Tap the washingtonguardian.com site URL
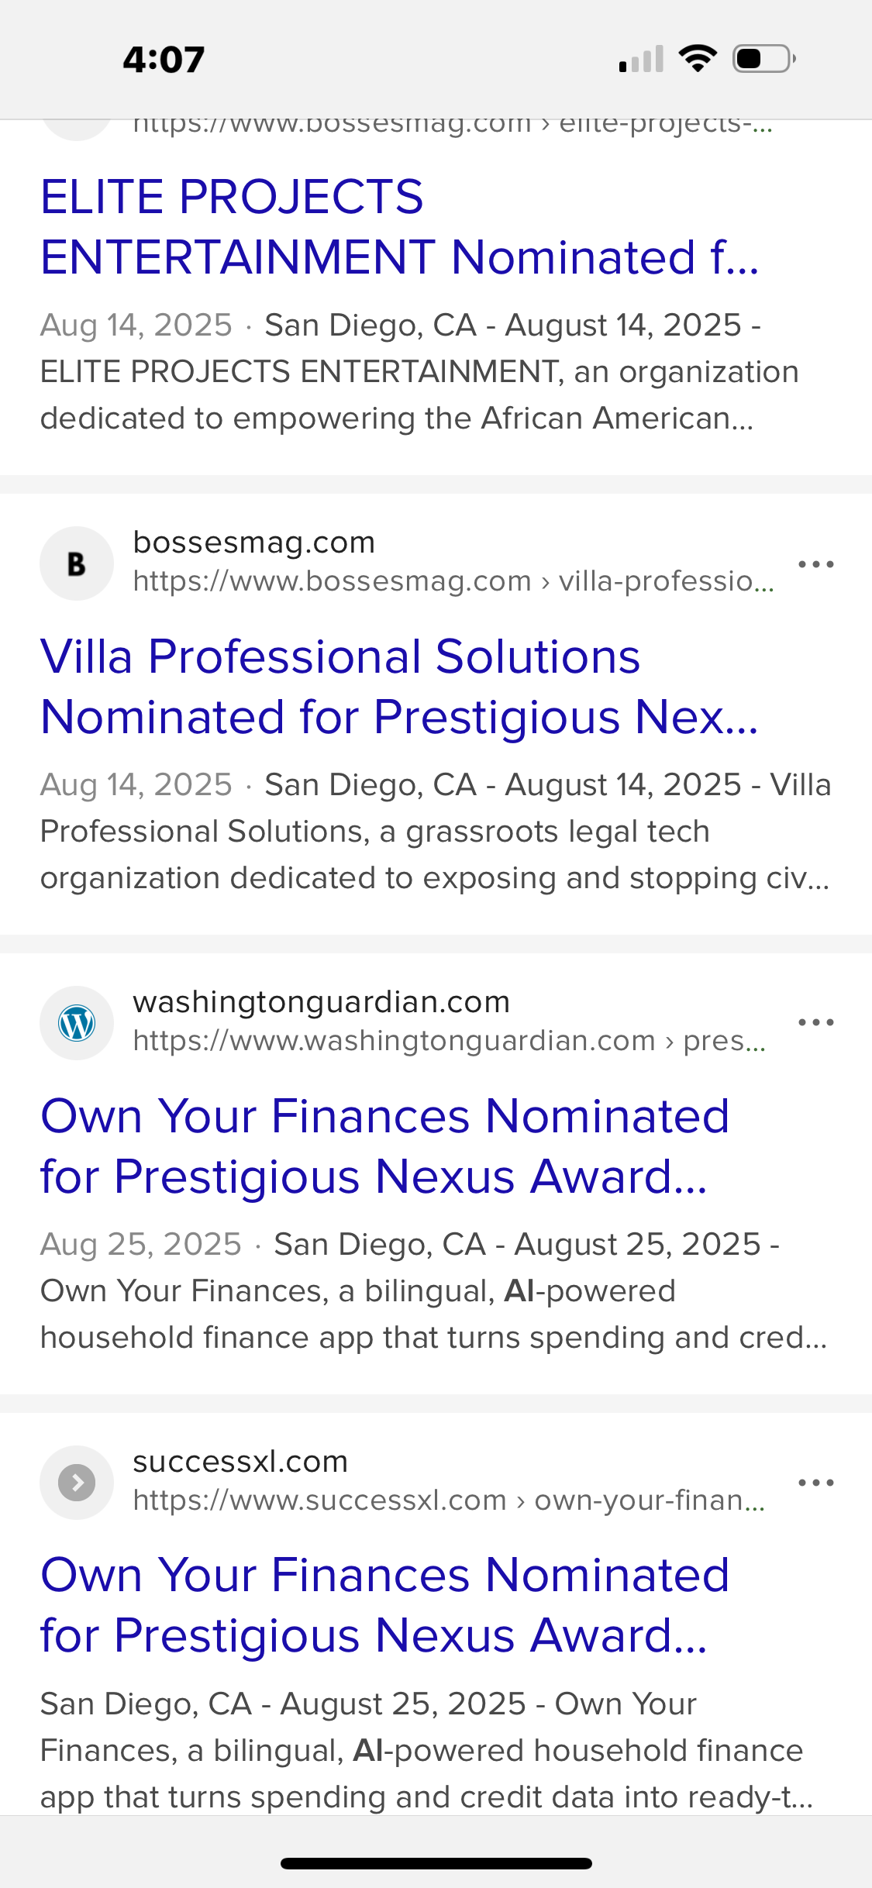 (449, 1041)
